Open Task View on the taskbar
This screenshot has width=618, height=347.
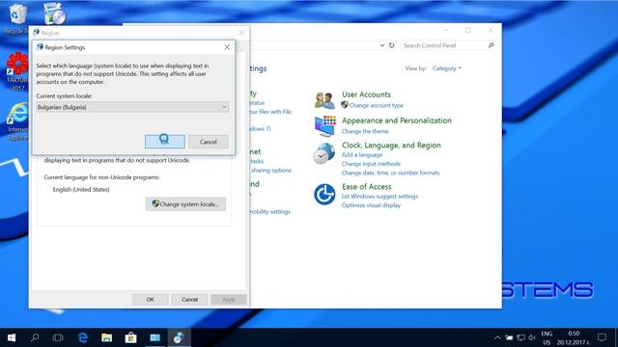click(58, 337)
